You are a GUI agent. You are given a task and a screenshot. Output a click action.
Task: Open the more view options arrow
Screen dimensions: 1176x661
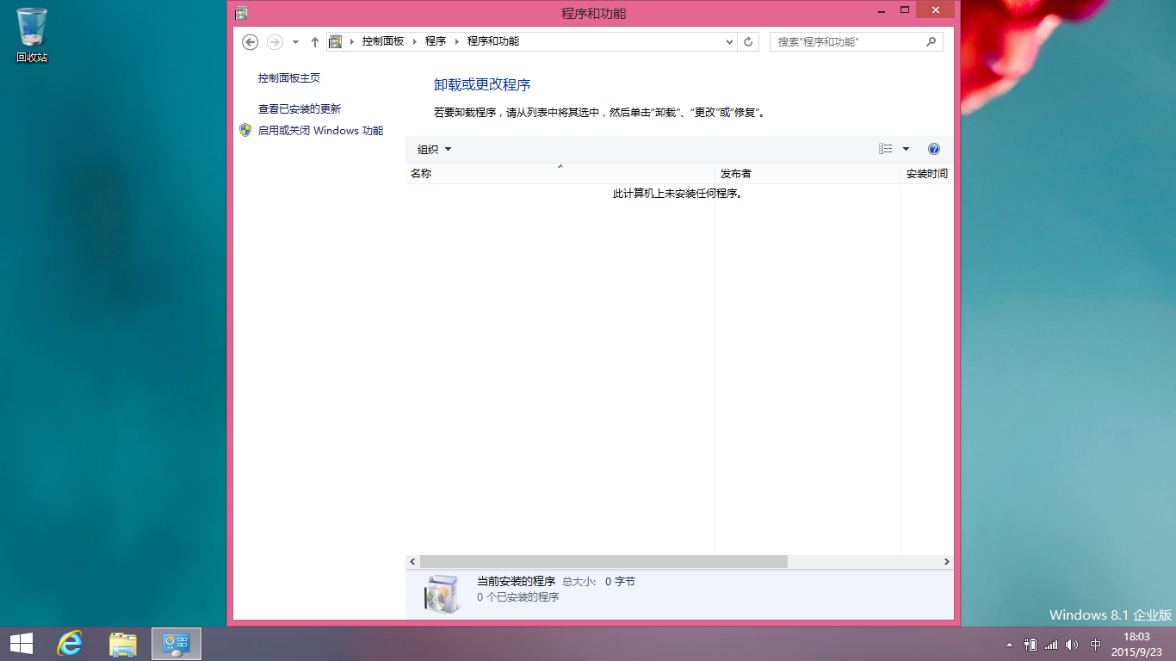(x=906, y=149)
